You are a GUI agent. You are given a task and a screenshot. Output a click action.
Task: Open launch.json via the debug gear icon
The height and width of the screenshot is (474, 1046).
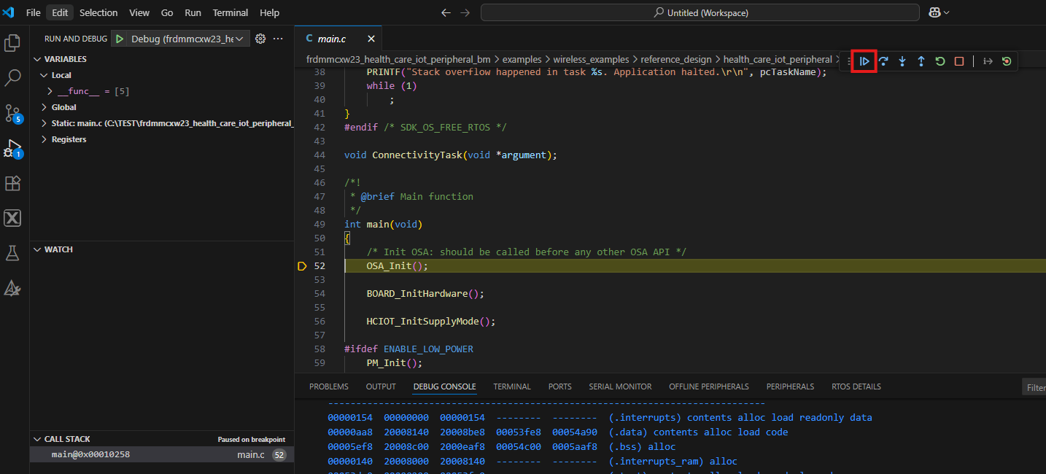[x=260, y=38]
